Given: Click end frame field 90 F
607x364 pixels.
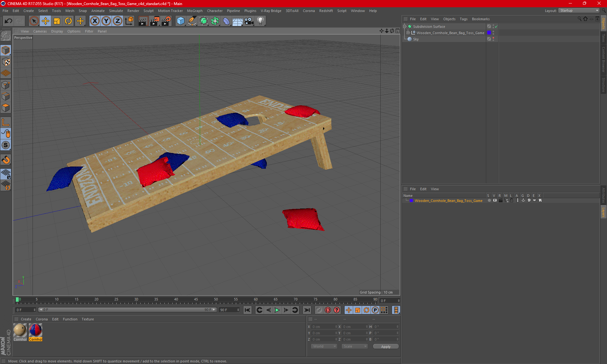Looking at the screenshot, I should (229, 310).
